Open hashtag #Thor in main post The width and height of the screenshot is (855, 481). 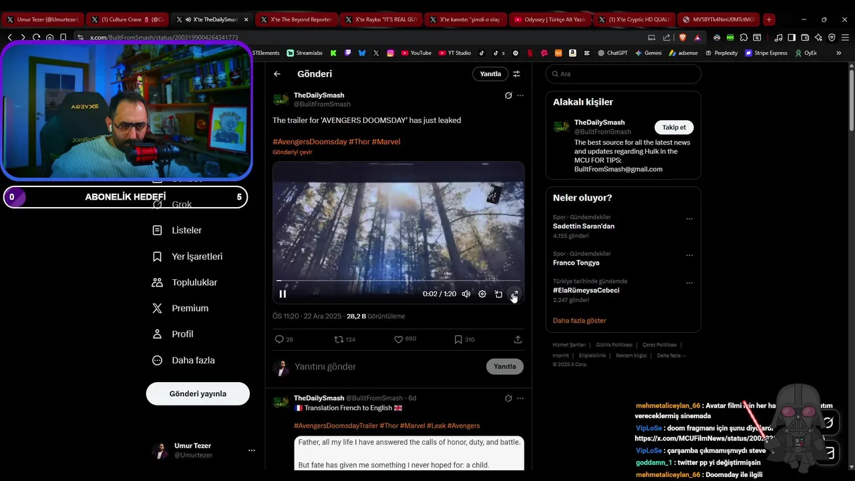coord(359,142)
